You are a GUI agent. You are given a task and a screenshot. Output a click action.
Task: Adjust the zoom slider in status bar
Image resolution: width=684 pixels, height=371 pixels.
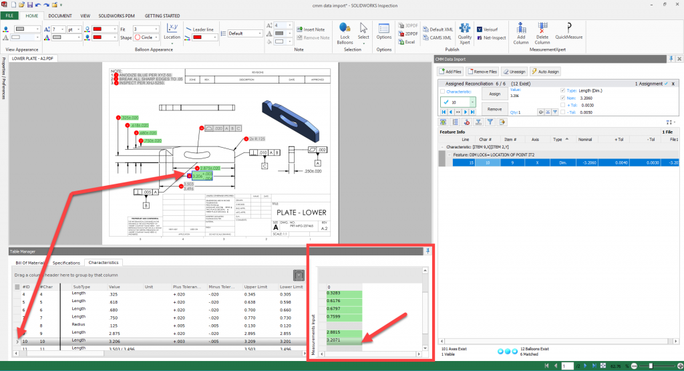[x=651, y=366]
